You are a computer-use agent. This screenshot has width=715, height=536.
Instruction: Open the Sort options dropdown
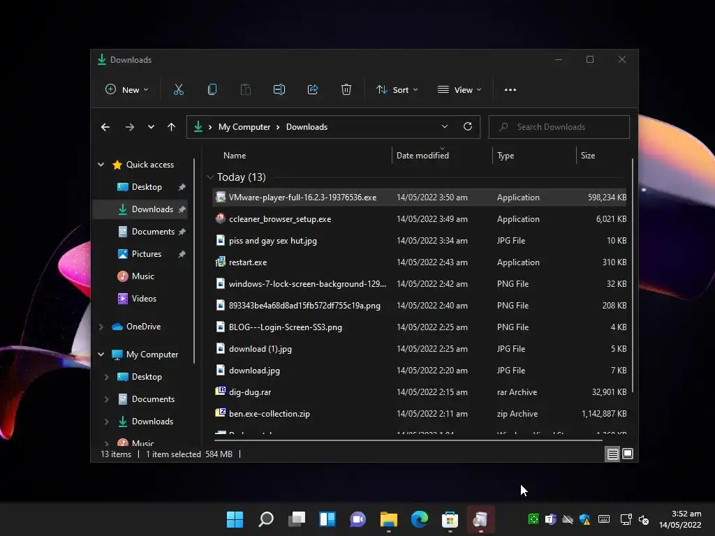pyautogui.click(x=397, y=90)
